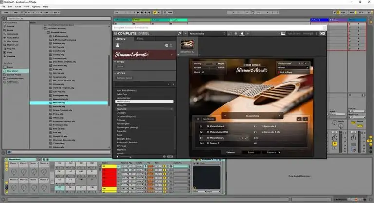Open the Komplete Kontrol search magnifier

179,34
